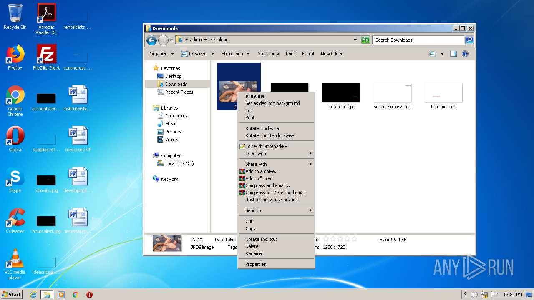The image size is (534, 300).
Task: Click Chrome icon in taskbar
Action: click(x=76, y=295)
